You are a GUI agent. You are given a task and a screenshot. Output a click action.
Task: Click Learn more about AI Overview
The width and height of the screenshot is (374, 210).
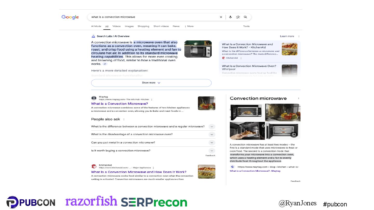pyautogui.click(x=287, y=36)
